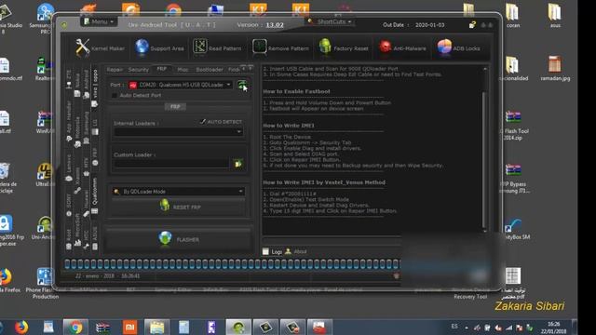Viewport: 596px width, 335px height.
Task: Expand the Internal Loaders combo box
Action: click(x=178, y=132)
